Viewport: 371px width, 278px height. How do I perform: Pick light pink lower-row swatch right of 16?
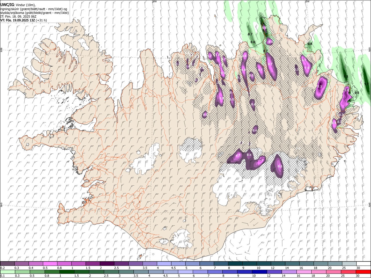click(304, 272)
